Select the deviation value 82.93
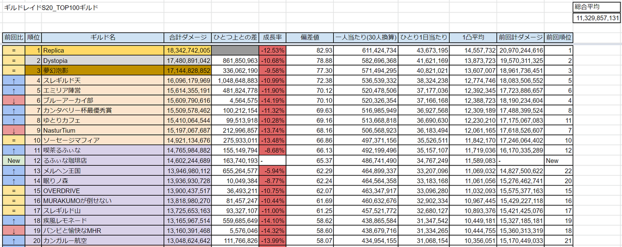 point(310,51)
